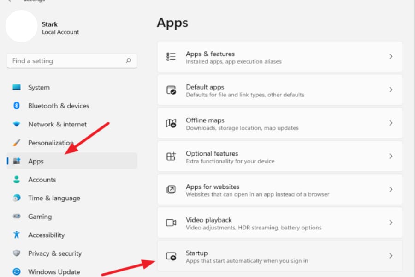Click the search magnifier icon
This screenshot has width=415, height=277.
(128, 60)
